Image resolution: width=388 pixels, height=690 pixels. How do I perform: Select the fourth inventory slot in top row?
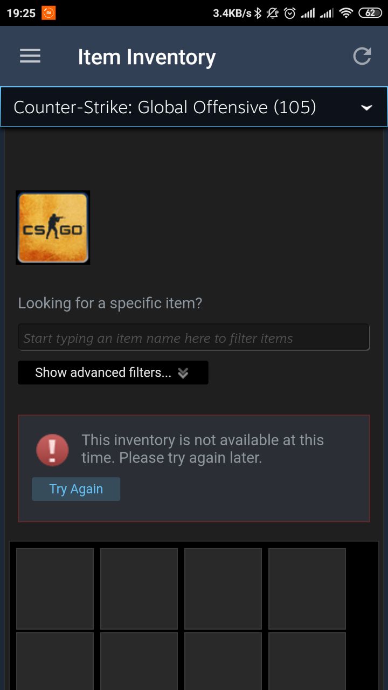coord(307,589)
